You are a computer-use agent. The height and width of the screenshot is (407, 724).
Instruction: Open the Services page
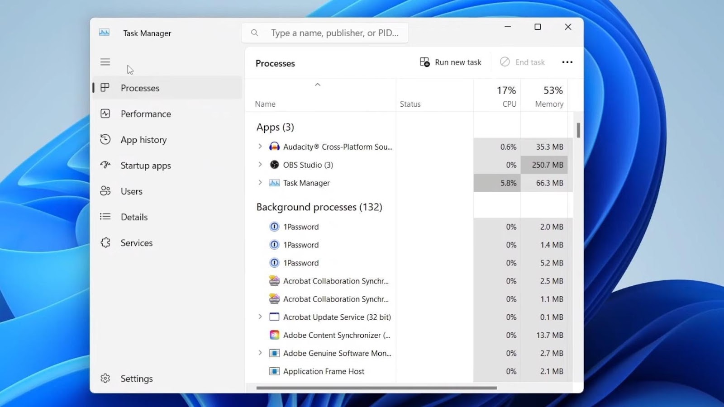(167, 242)
